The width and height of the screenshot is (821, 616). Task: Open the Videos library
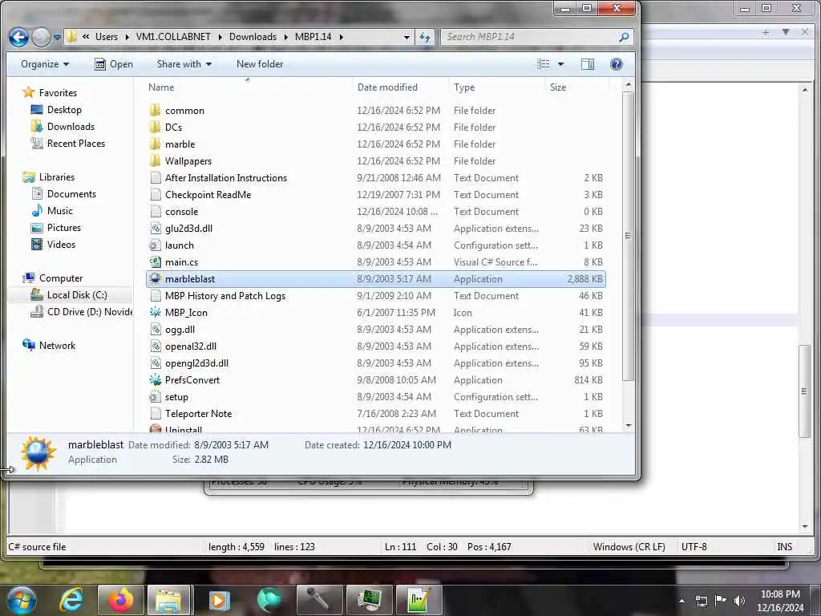coord(61,244)
